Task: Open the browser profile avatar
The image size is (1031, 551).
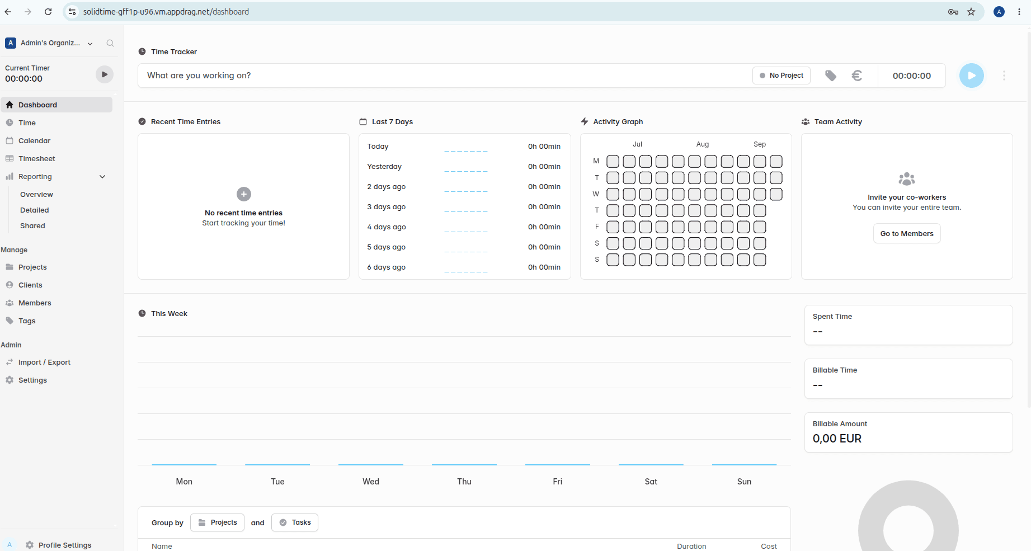Action: tap(999, 12)
